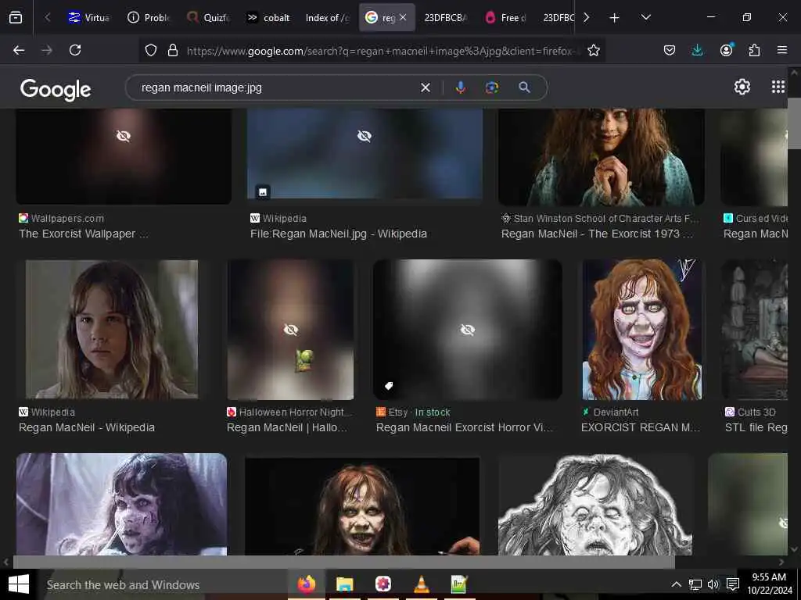The image size is (801, 600).
Task: Switch to the cobalt tab
Action: pos(268,18)
